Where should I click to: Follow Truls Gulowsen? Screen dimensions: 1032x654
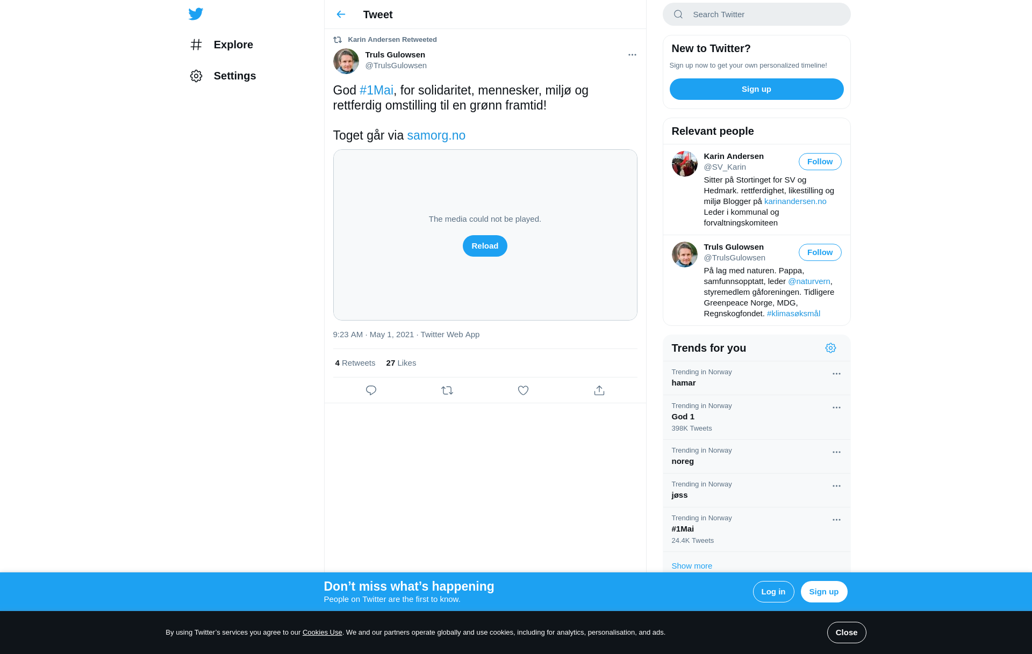(x=820, y=252)
